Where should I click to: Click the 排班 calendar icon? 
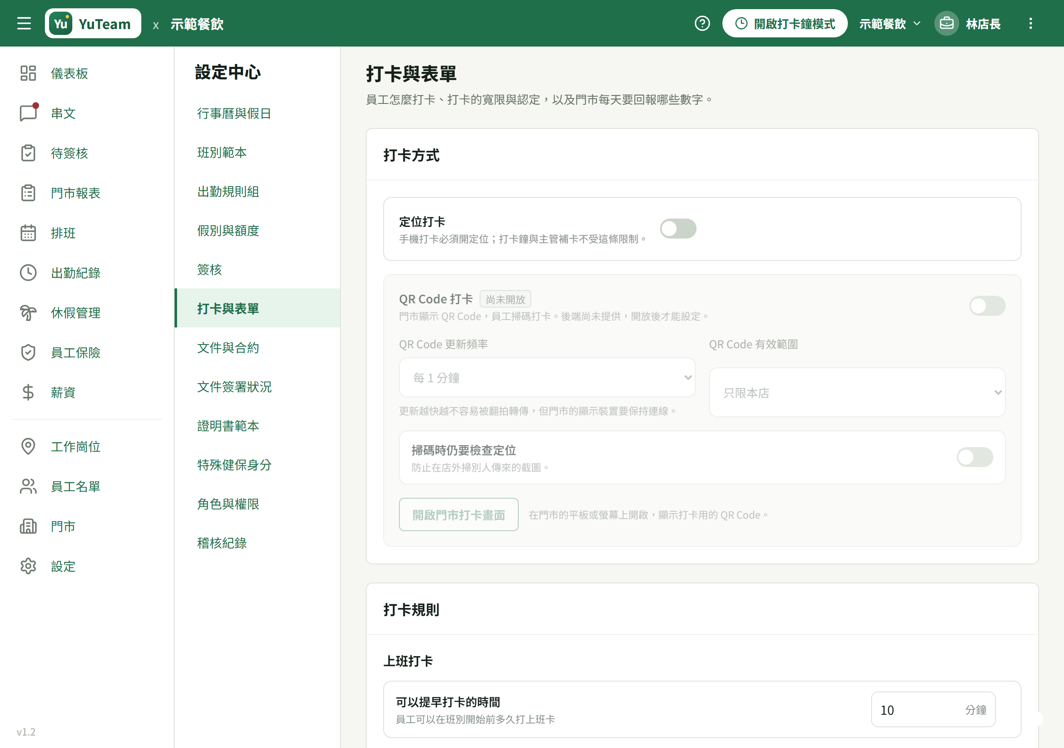pos(28,233)
